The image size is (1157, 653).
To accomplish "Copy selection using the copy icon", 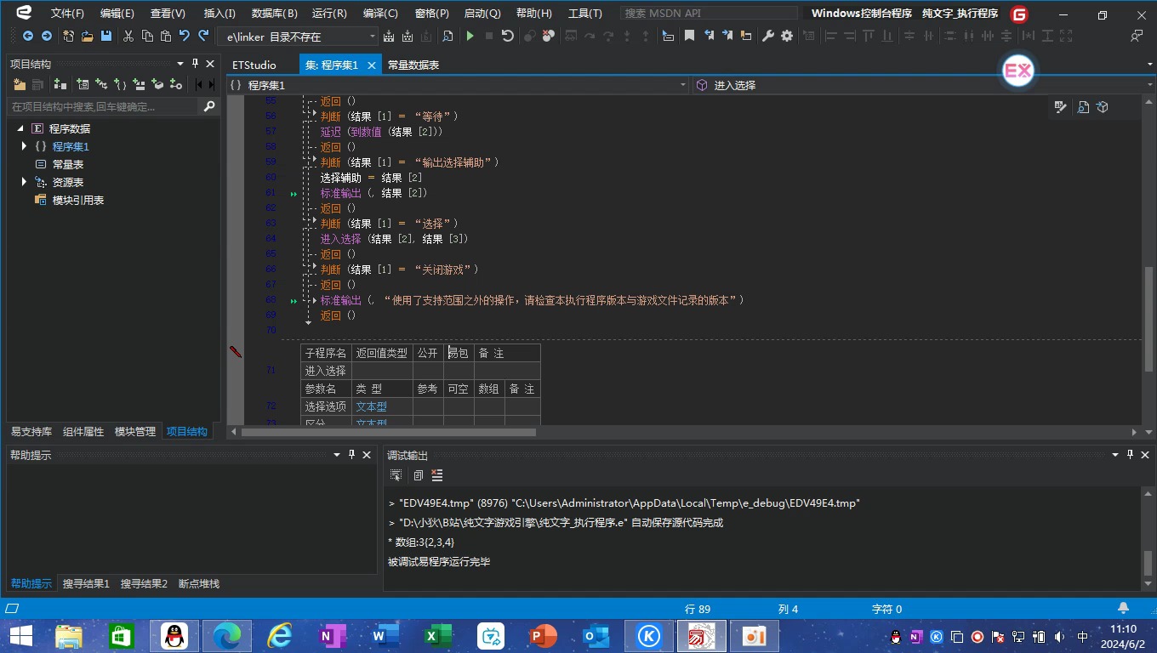I will 147,36.
